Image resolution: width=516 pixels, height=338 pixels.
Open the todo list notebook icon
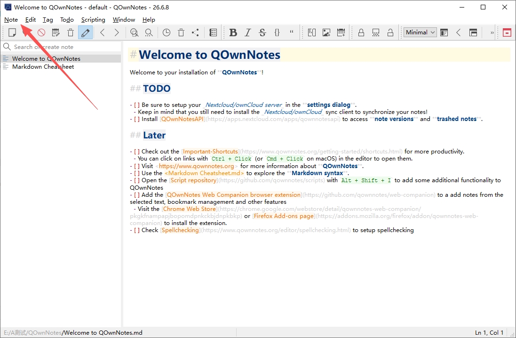coord(213,32)
